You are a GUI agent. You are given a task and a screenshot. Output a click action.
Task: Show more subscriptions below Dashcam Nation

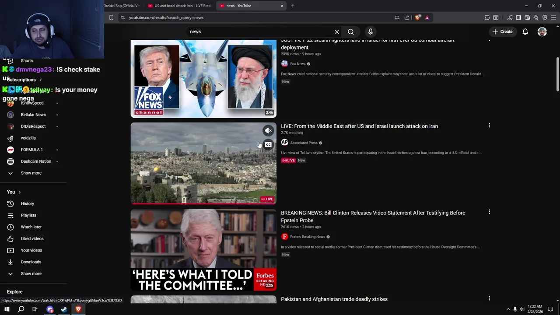point(31,173)
